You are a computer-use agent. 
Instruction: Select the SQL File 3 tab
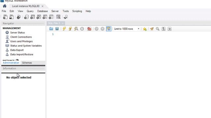click(x=54, y=23)
